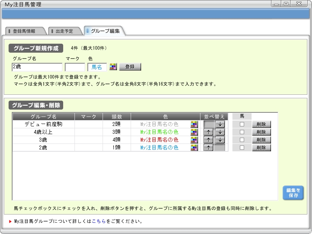The width and height of the screenshot is (312, 234).
Task: Move 3歳 group up
Action: (208, 140)
